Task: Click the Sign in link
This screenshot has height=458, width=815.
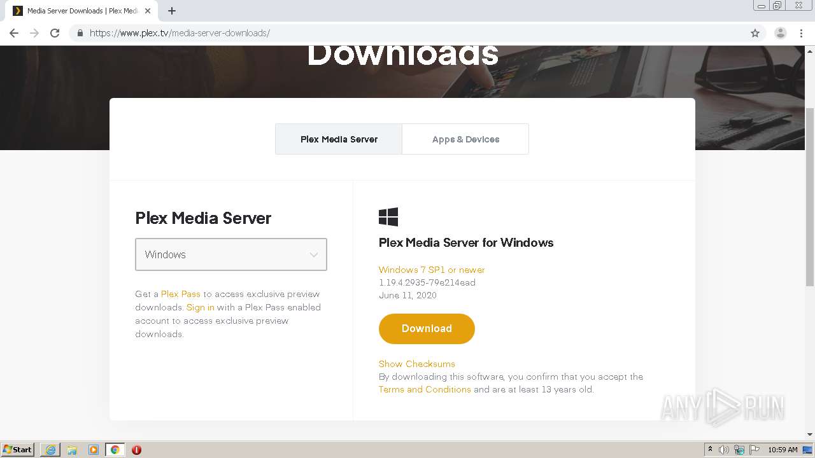Action: pyautogui.click(x=201, y=307)
